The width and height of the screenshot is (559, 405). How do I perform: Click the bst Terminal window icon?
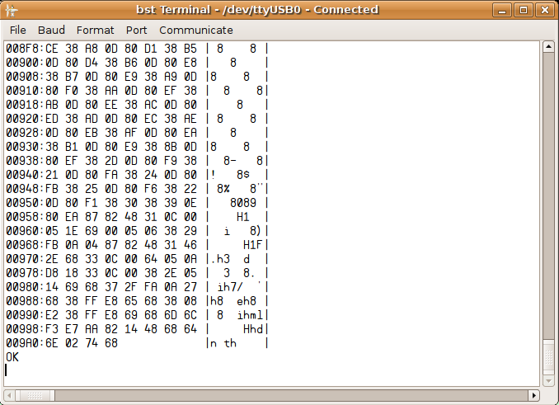[12, 10]
